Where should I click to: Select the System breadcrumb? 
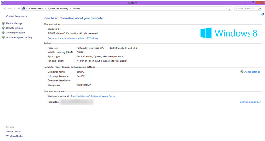[x=76, y=9]
